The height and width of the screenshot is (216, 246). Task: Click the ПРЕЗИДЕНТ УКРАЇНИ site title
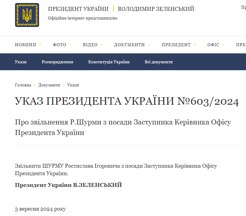(x=78, y=9)
